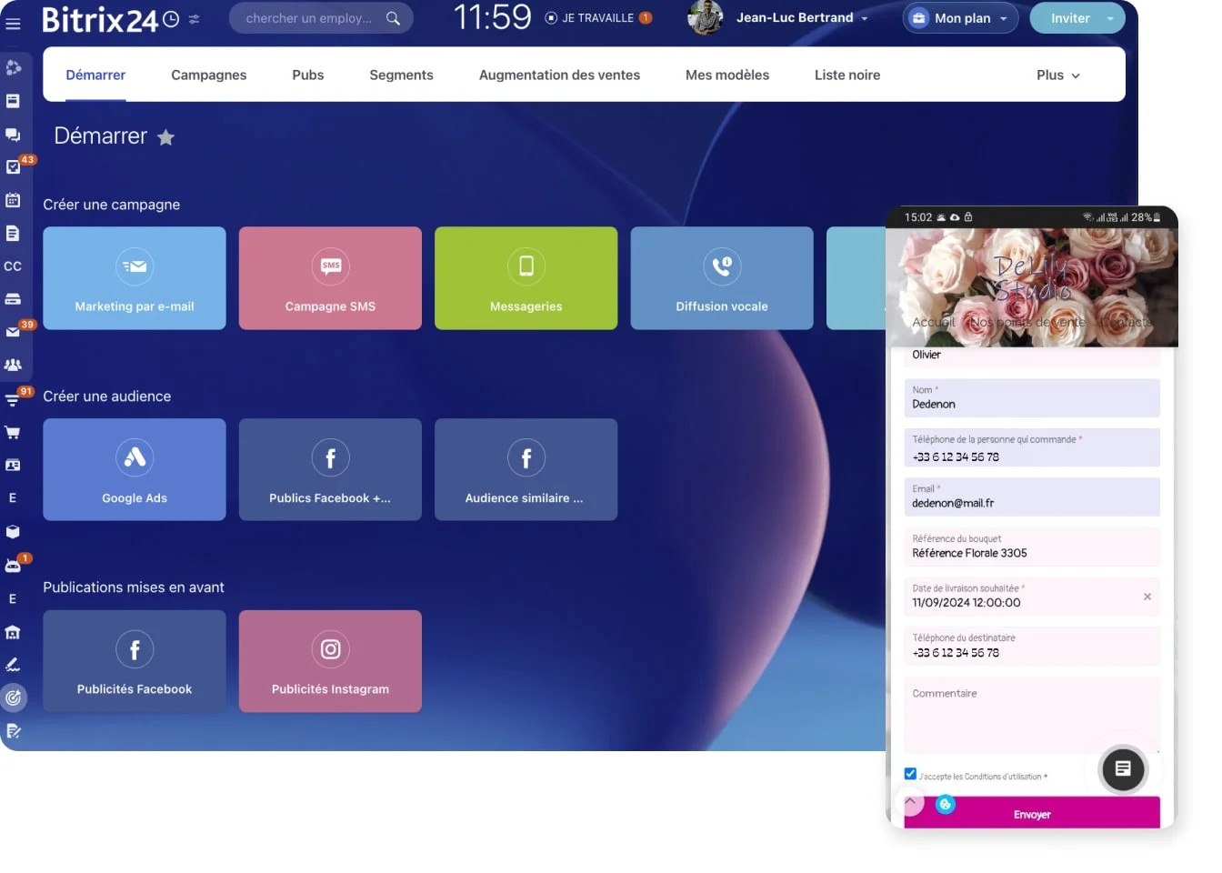The image size is (1222, 873).
Task: Open the floating chat widget on the mobile preview
Action: pos(1123,769)
